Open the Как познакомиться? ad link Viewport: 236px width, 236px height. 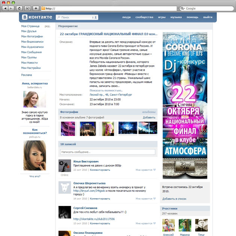(35, 131)
